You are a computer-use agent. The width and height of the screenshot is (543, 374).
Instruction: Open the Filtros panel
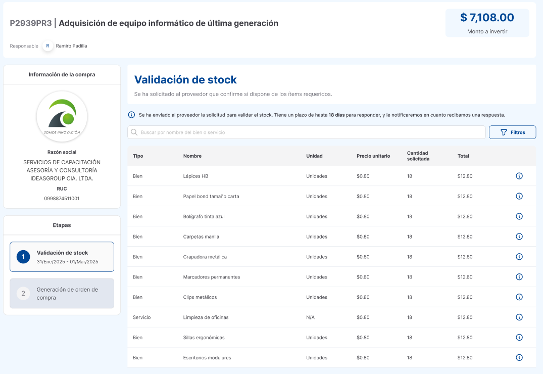point(512,132)
